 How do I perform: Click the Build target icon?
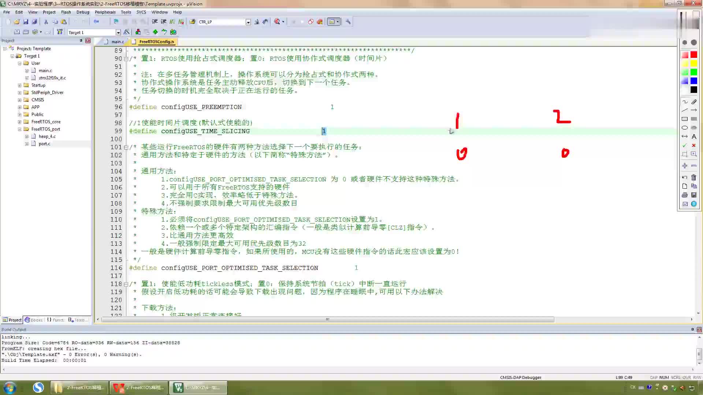17,32
